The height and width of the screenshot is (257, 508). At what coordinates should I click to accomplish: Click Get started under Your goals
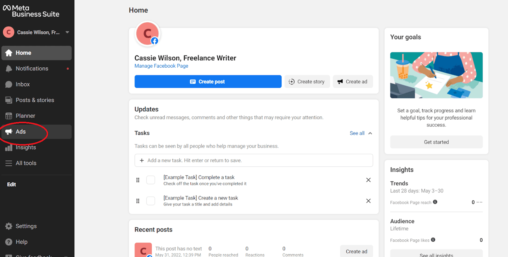click(x=436, y=142)
